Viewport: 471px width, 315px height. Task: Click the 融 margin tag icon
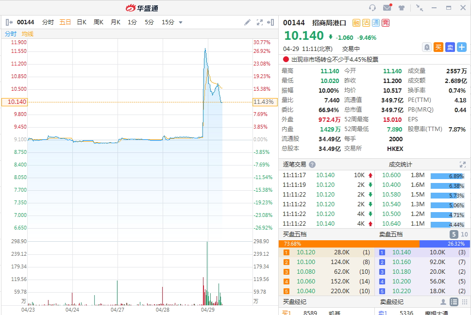click(x=356, y=23)
